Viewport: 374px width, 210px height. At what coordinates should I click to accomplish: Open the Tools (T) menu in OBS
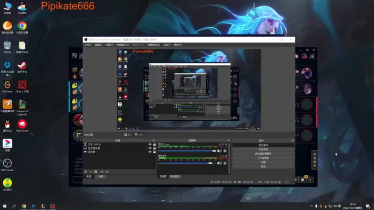coord(167,45)
